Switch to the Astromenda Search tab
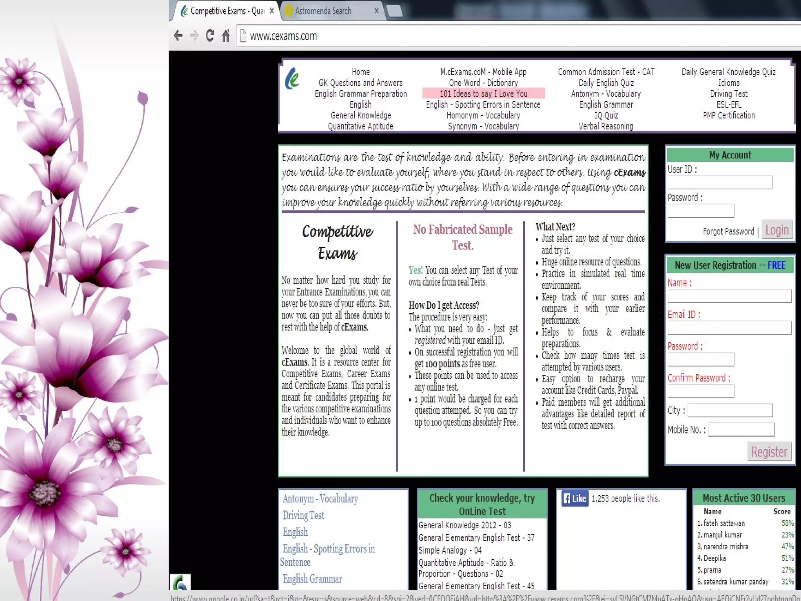The image size is (801, 601). point(323,11)
